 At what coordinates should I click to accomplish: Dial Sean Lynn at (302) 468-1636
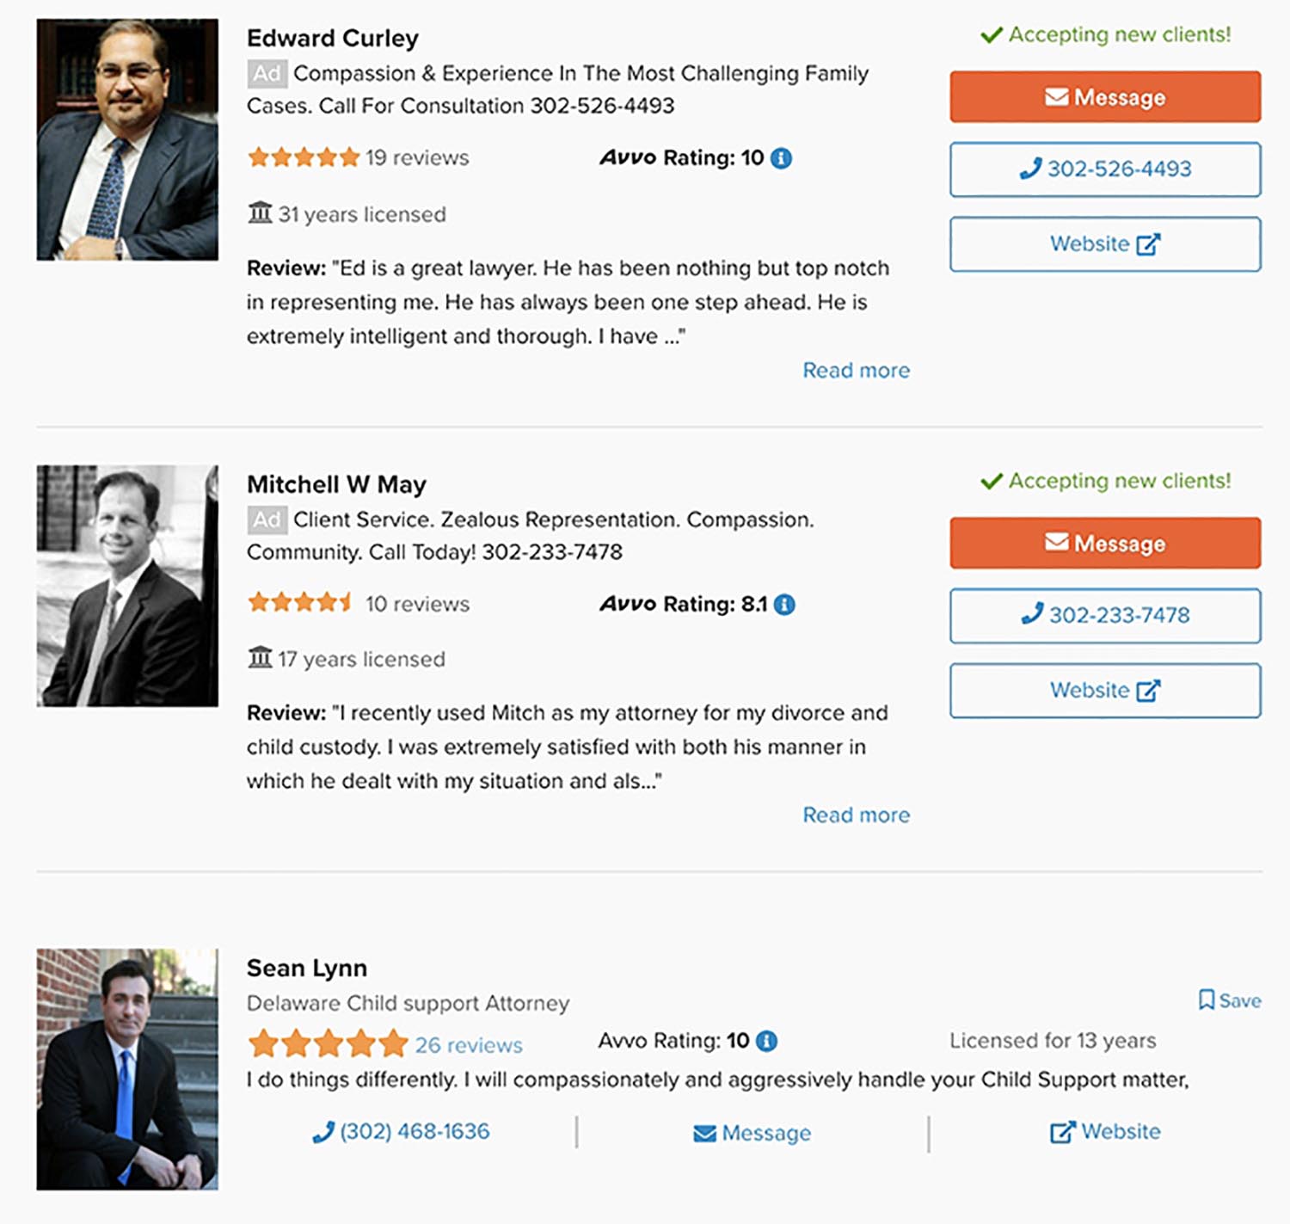(x=402, y=1132)
